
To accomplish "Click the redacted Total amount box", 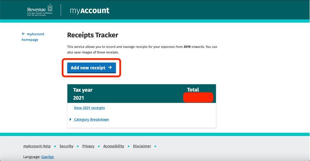I will pyautogui.click(x=198, y=97).
